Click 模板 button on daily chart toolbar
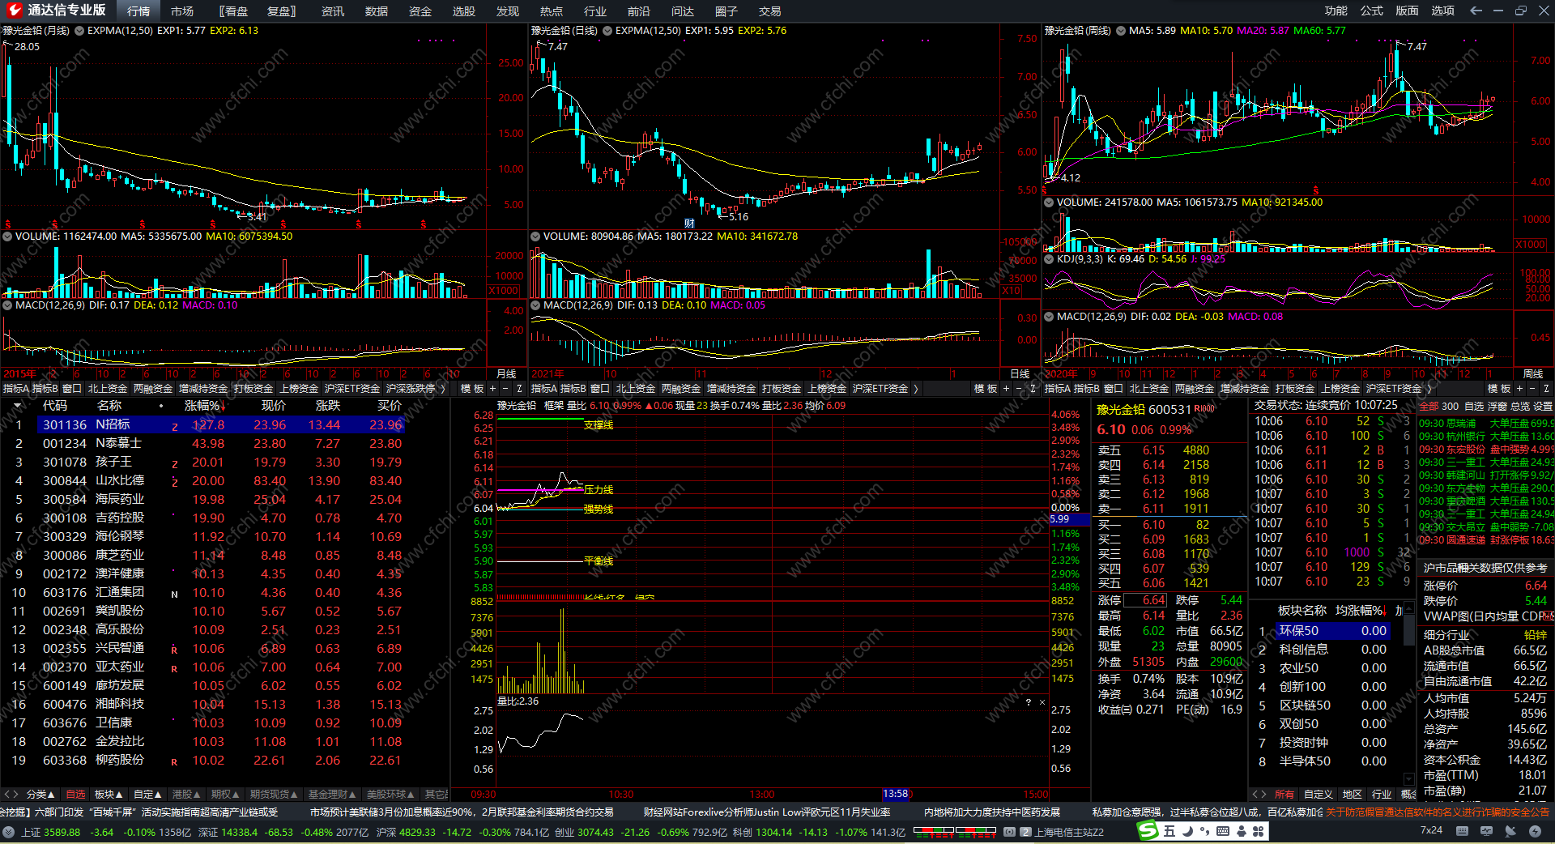Image resolution: width=1555 pixels, height=844 pixels. (984, 389)
